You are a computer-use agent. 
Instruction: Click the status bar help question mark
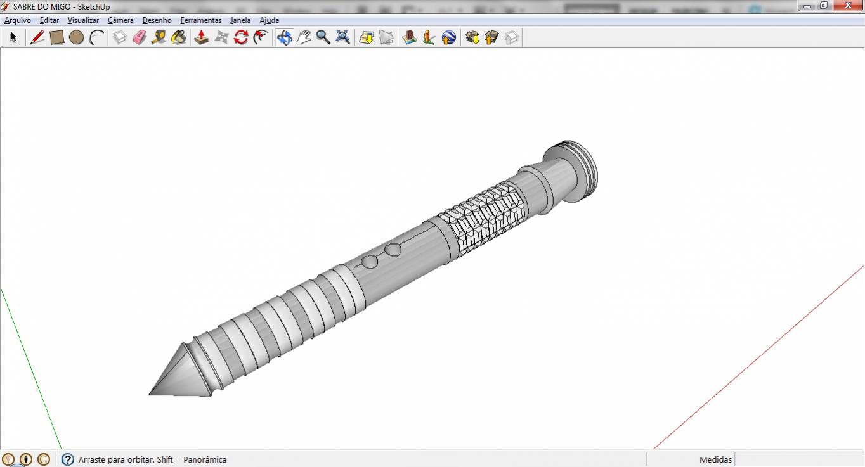coord(68,459)
